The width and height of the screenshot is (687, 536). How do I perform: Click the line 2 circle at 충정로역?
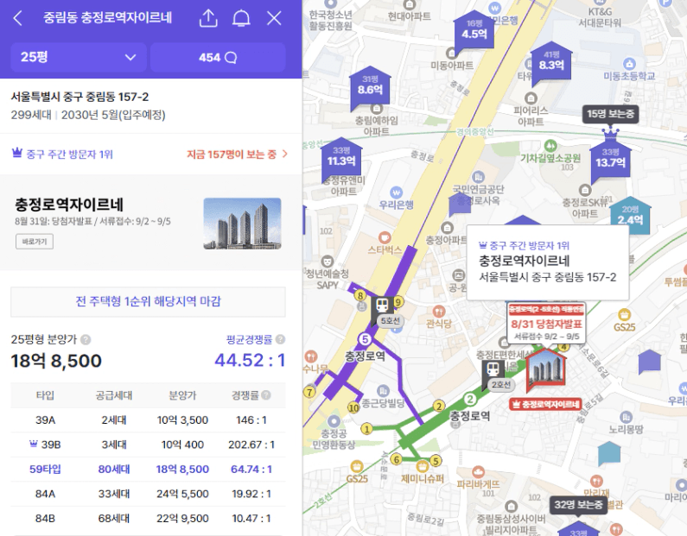tap(470, 399)
